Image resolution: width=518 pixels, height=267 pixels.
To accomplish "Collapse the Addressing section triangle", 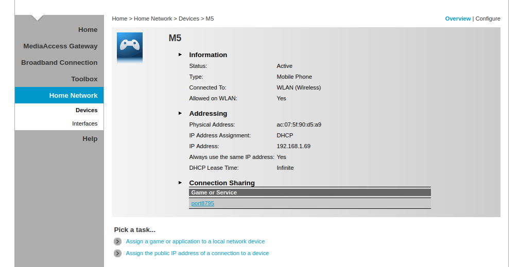I will click(180, 113).
